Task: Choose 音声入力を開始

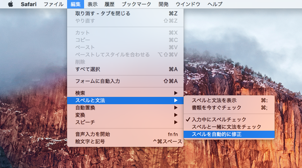Action: point(125,134)
